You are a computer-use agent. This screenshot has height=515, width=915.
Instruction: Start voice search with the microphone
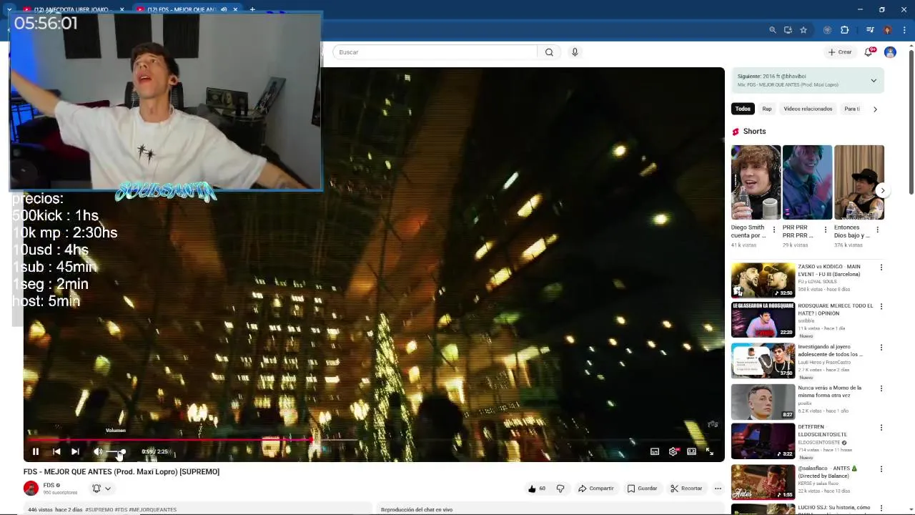(x=575, y=52)
